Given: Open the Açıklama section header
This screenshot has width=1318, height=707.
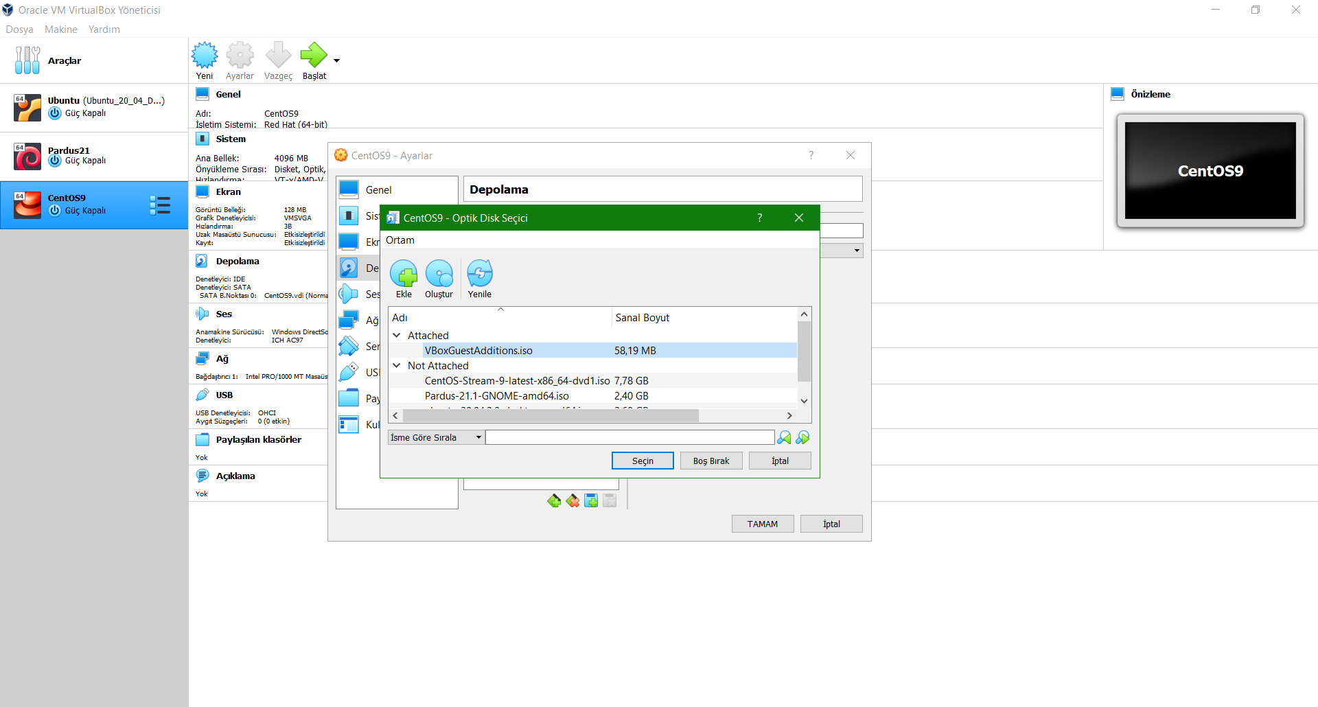Looking at the screenshot, I should point(235,476).
